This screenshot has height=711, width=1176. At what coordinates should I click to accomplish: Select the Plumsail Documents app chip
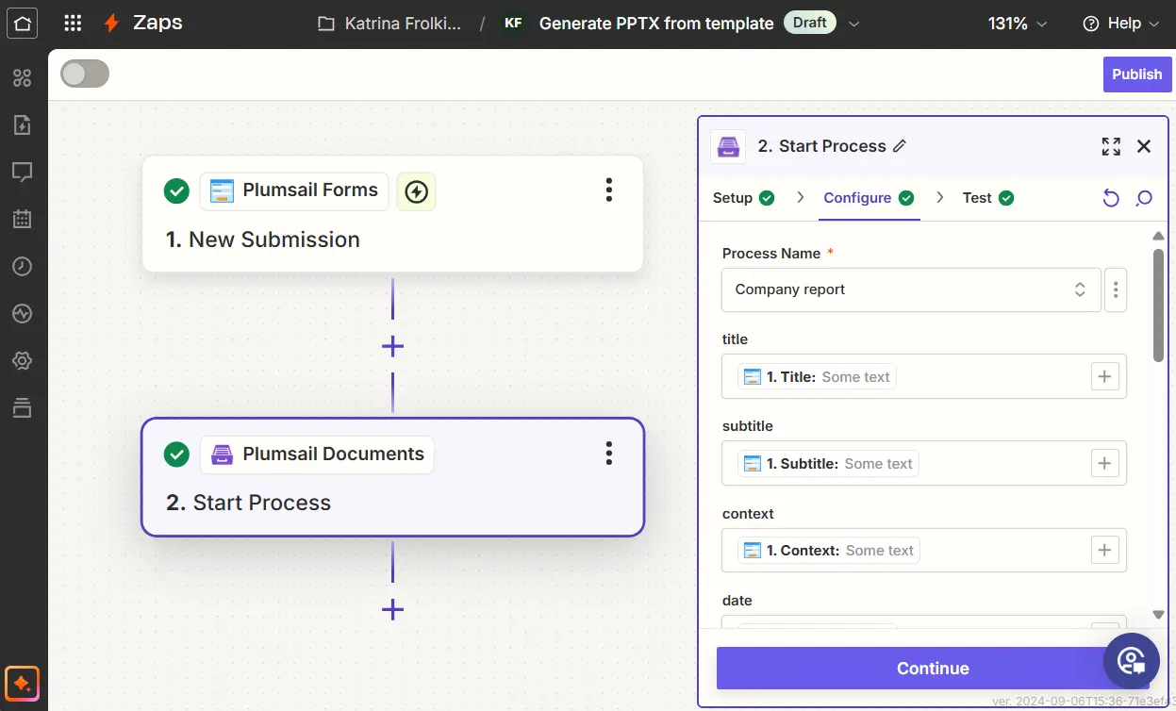pyautogui.click(x=318, y=455)
